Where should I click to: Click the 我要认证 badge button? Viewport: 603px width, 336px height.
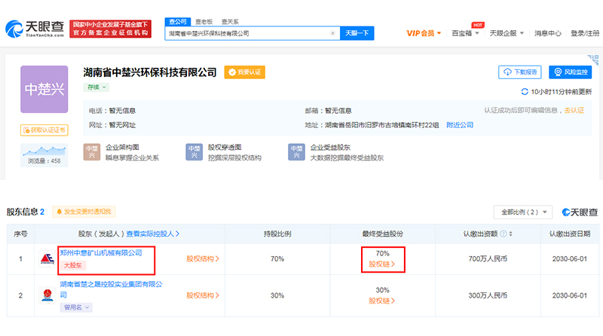click(x=244, y=72)
